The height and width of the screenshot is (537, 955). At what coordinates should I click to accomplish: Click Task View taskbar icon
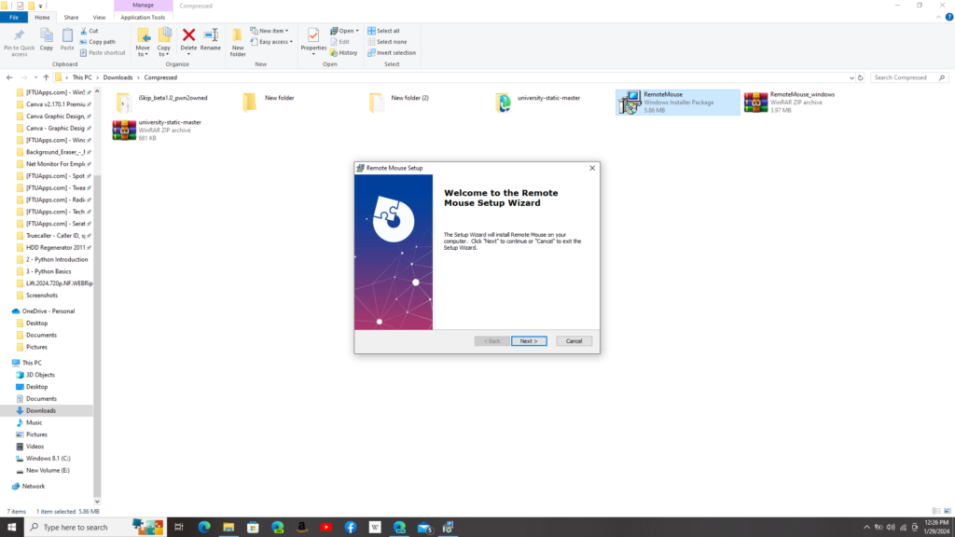[x=179, y=528]
